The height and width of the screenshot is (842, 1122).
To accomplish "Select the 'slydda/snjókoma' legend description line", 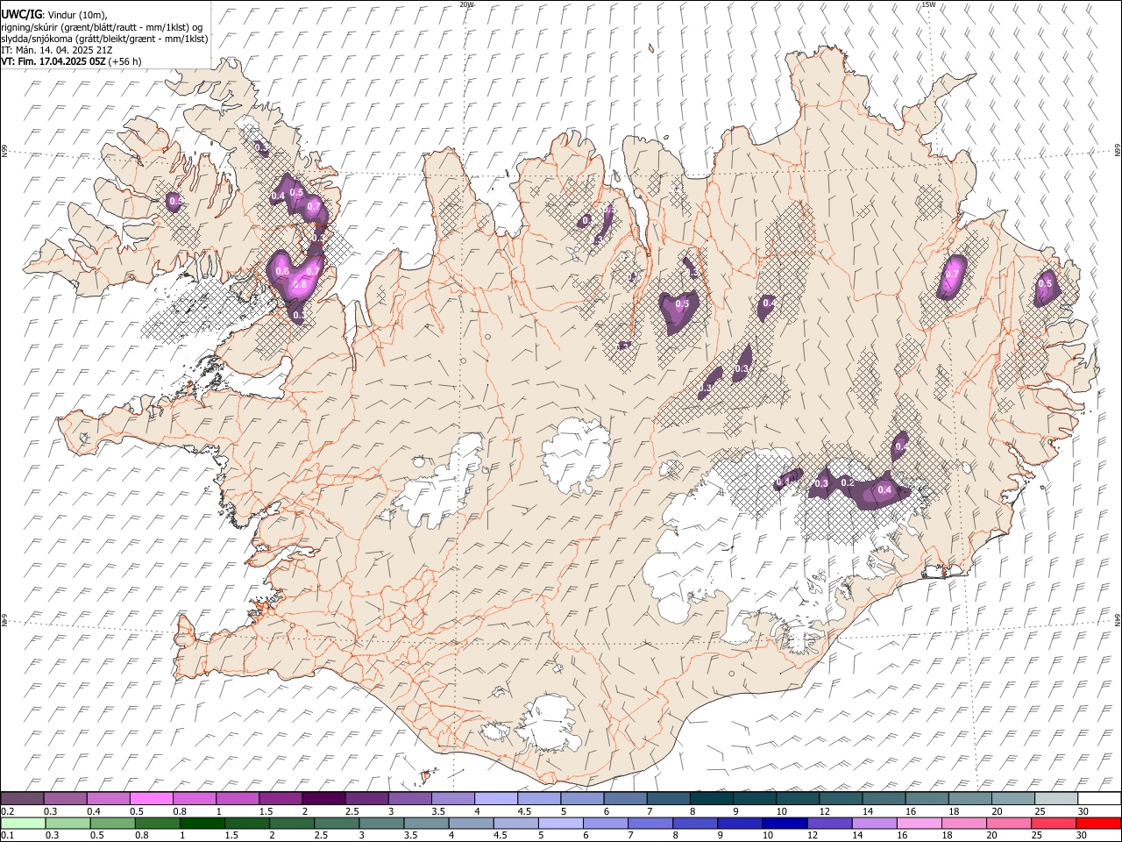I will pos(105,39).
